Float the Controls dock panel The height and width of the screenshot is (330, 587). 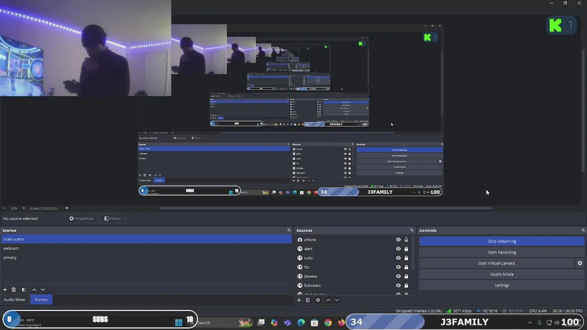coord(583,231)
